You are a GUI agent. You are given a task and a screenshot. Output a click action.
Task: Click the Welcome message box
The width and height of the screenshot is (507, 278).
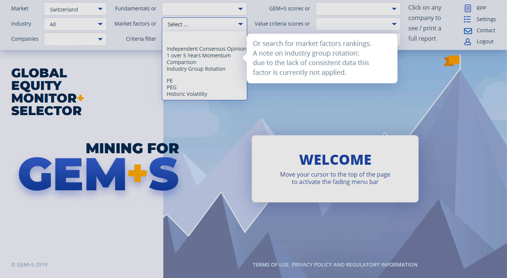335,169
